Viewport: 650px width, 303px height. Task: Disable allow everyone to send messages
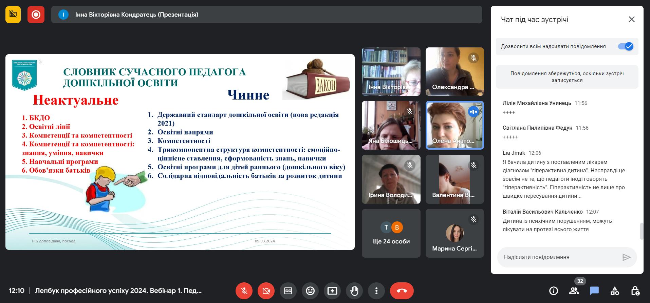click(626, 46)
